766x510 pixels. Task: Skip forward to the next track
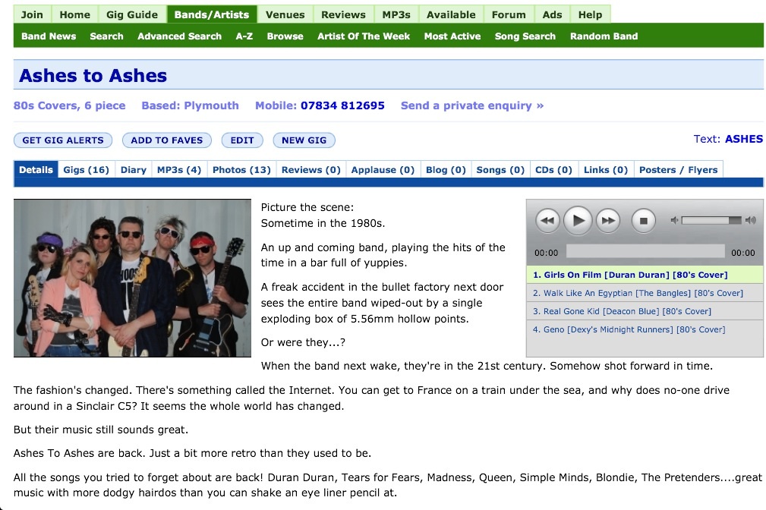[608, 220]
